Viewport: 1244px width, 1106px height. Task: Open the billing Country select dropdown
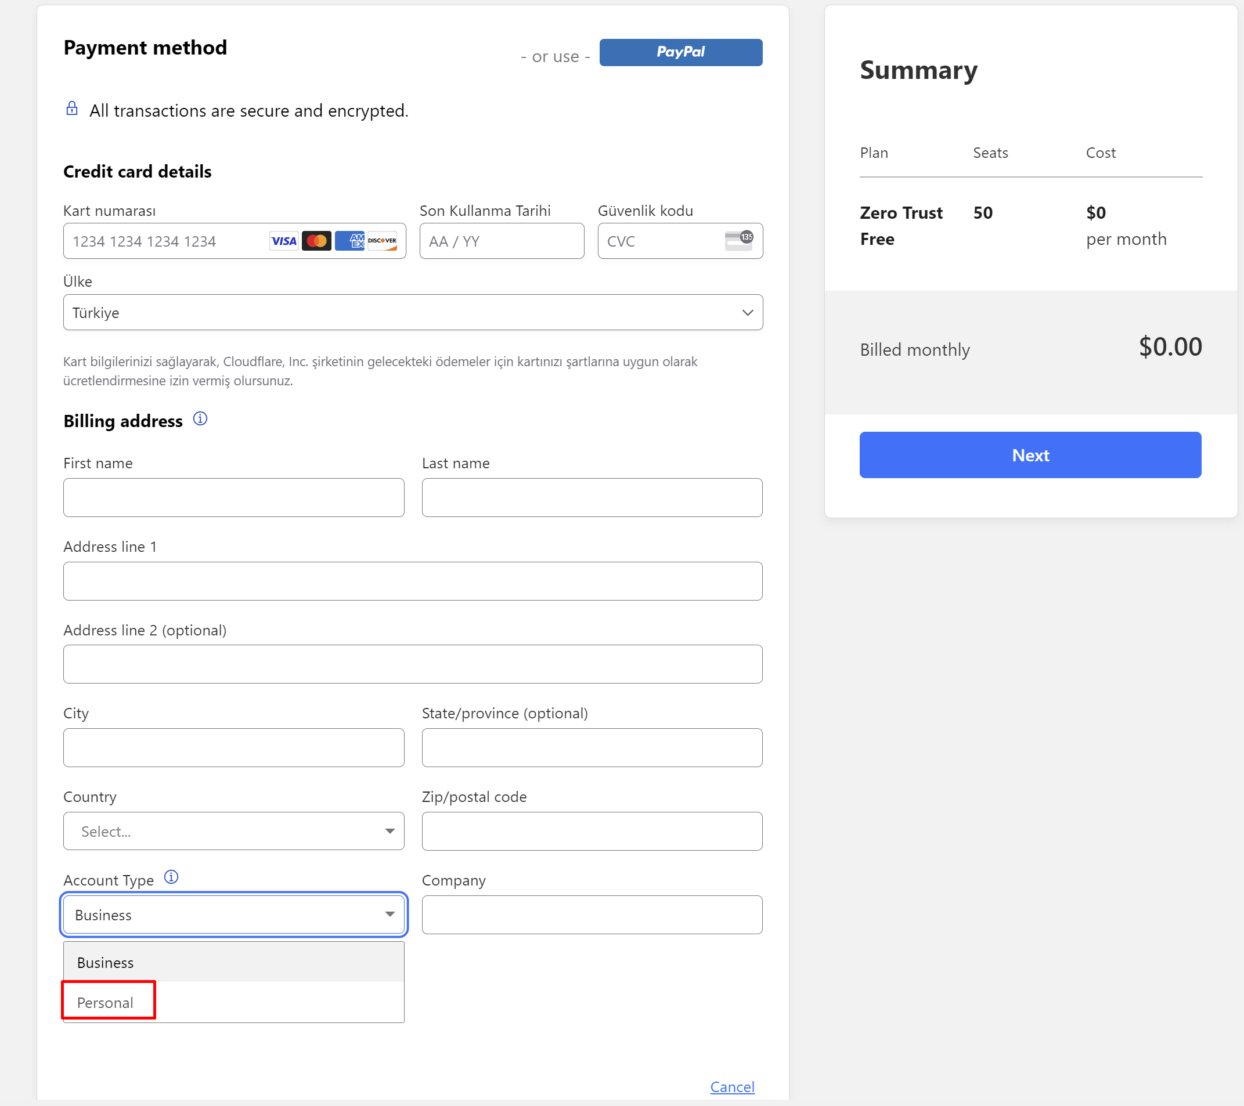[x=234, y=831]
